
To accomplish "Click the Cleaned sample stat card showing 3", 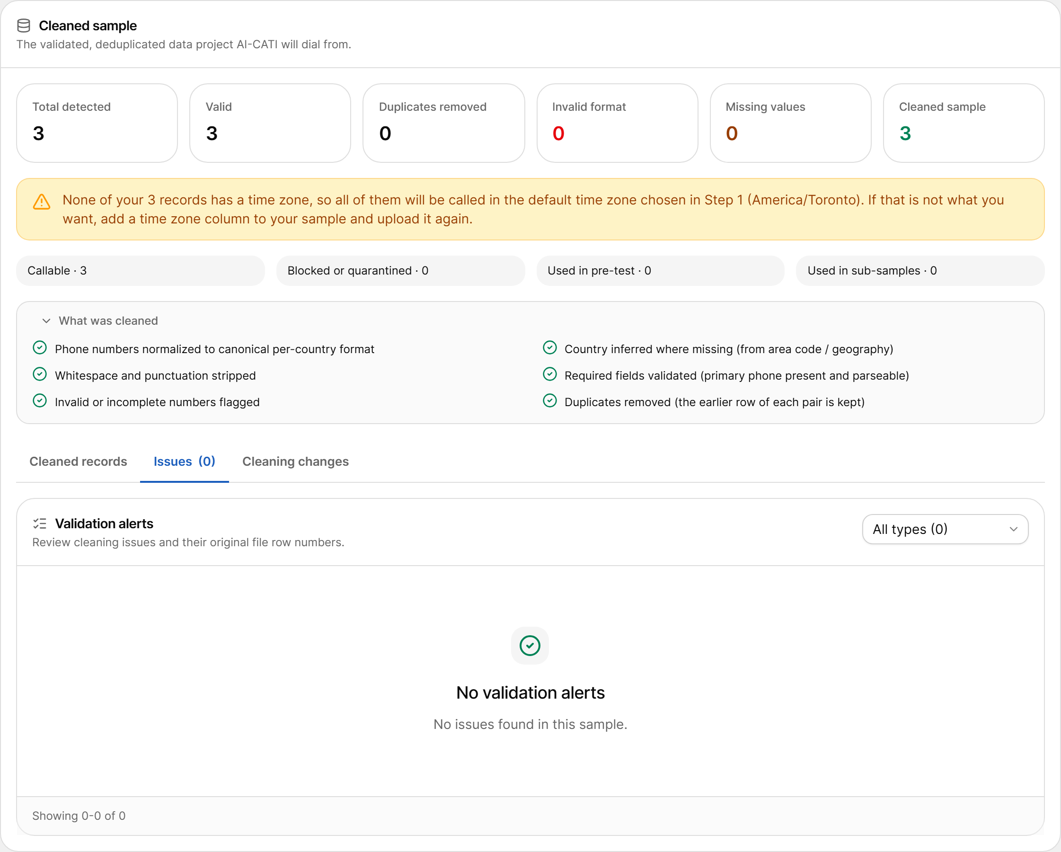I will pyautogui.click(x=964, y=123).
